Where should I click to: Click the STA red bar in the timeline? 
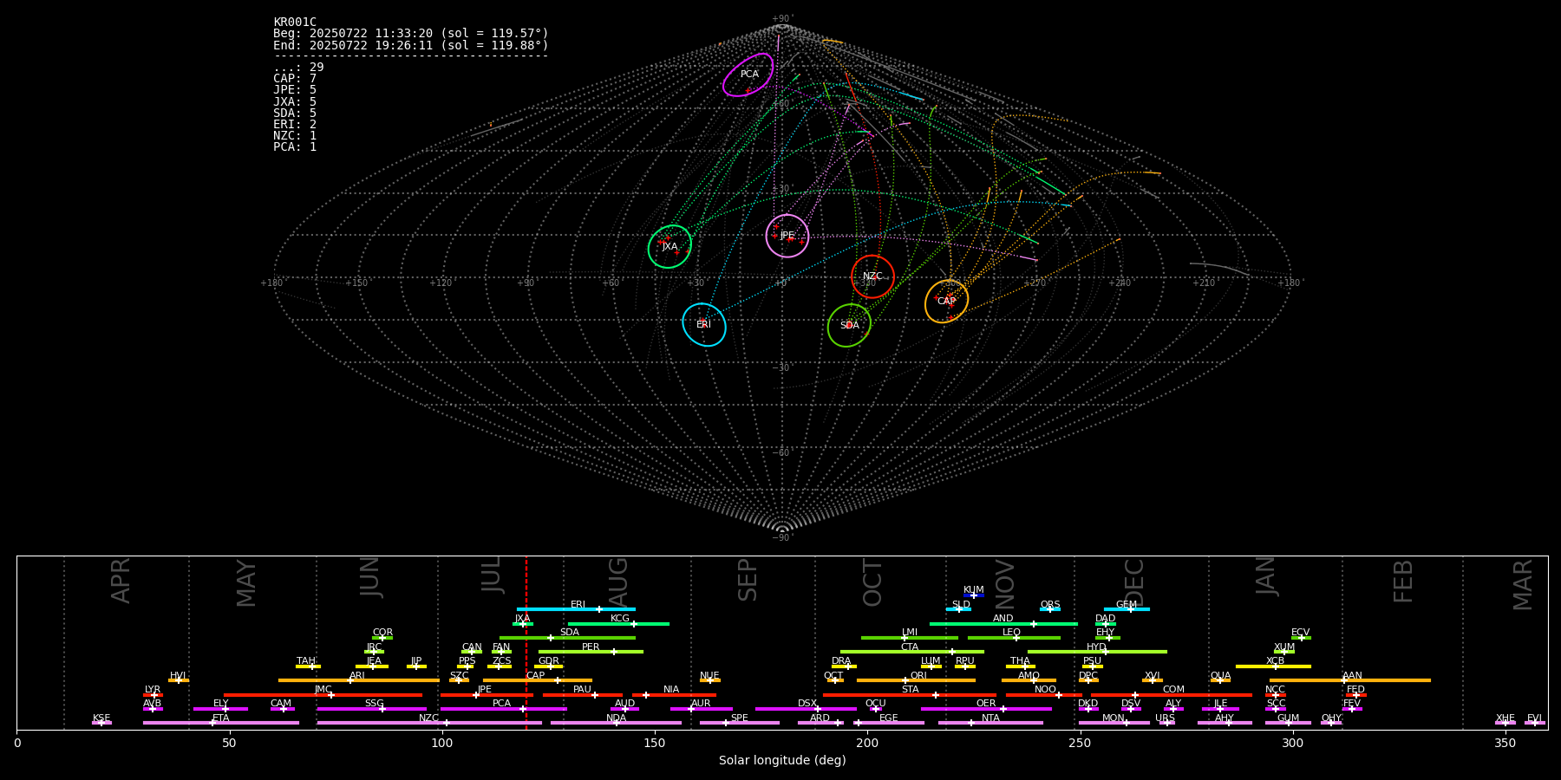click(x=910, y=694)
